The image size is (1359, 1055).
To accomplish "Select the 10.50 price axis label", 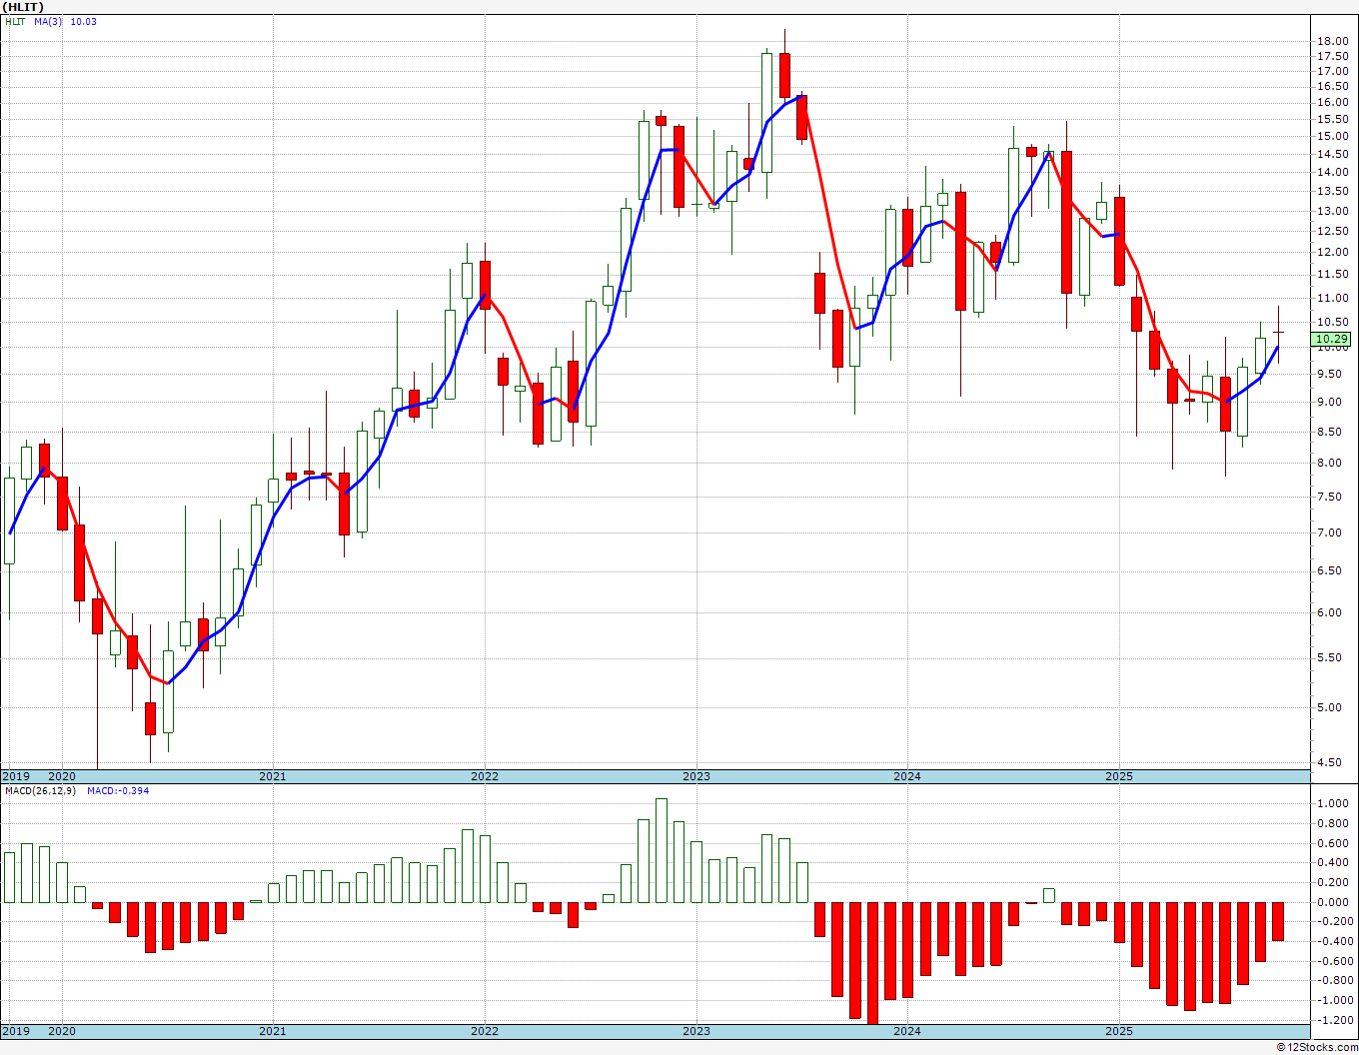I will (x=1332, y=322).
